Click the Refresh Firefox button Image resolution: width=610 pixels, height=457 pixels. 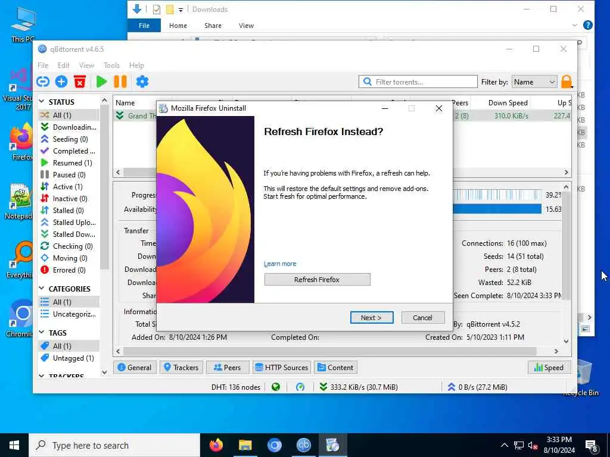[x=317, y=280]
